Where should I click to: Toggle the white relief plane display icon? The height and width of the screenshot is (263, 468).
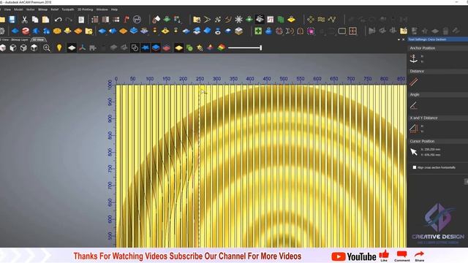pos(72,47)
